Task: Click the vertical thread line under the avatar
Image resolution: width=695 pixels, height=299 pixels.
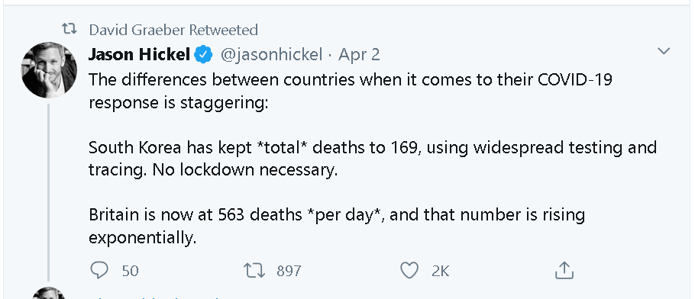Action: 49,192
